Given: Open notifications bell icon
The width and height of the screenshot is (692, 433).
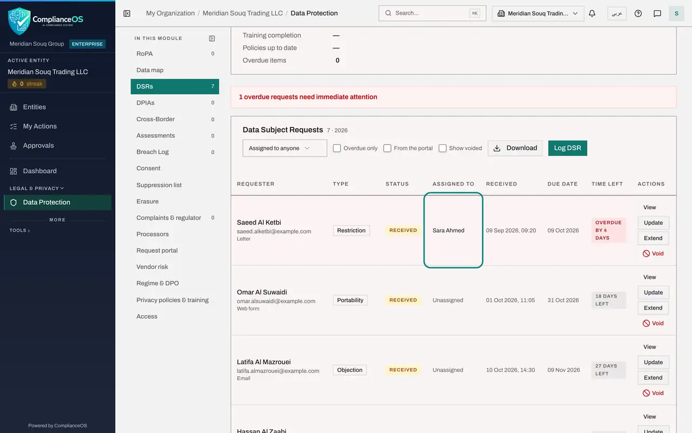Looking at the screenshot, I should pyautogui.click(x=592, y=14).
